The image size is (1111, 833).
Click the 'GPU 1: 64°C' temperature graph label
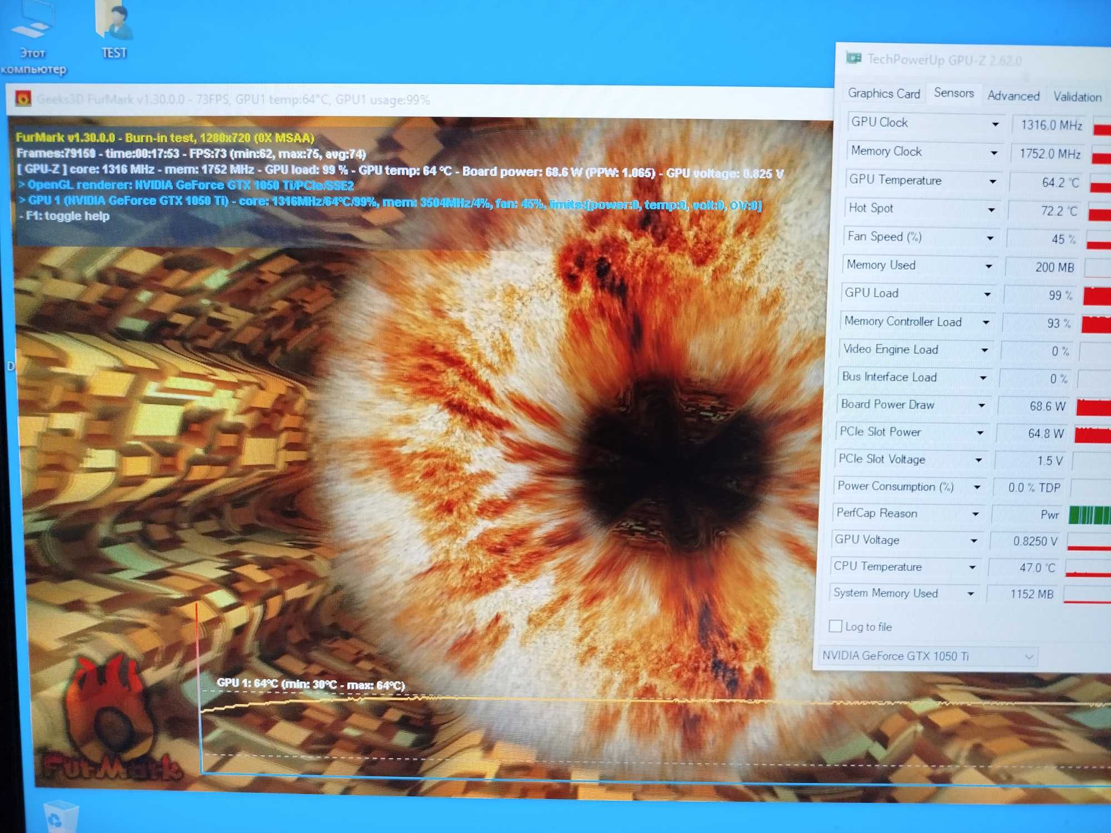311,684
